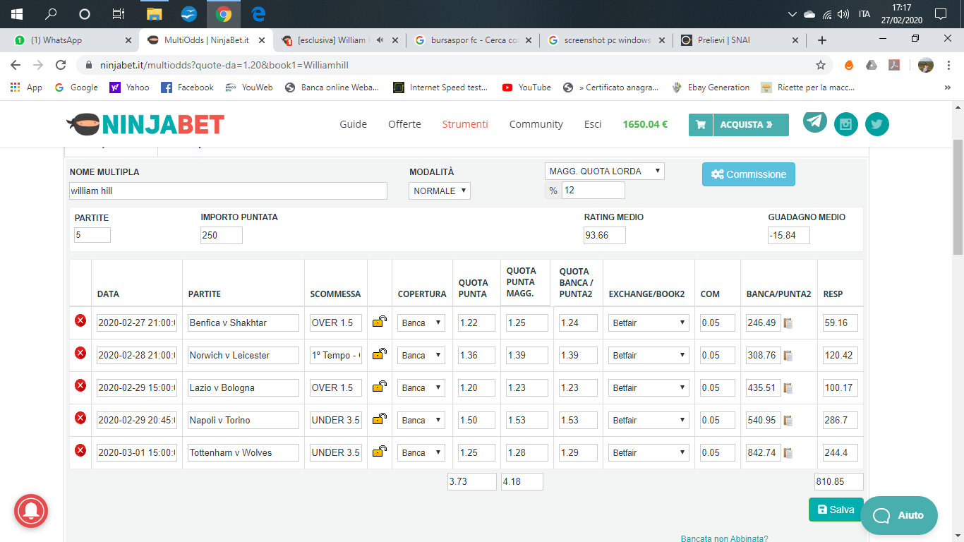Open the Strumenti menu

click(465, 124)
